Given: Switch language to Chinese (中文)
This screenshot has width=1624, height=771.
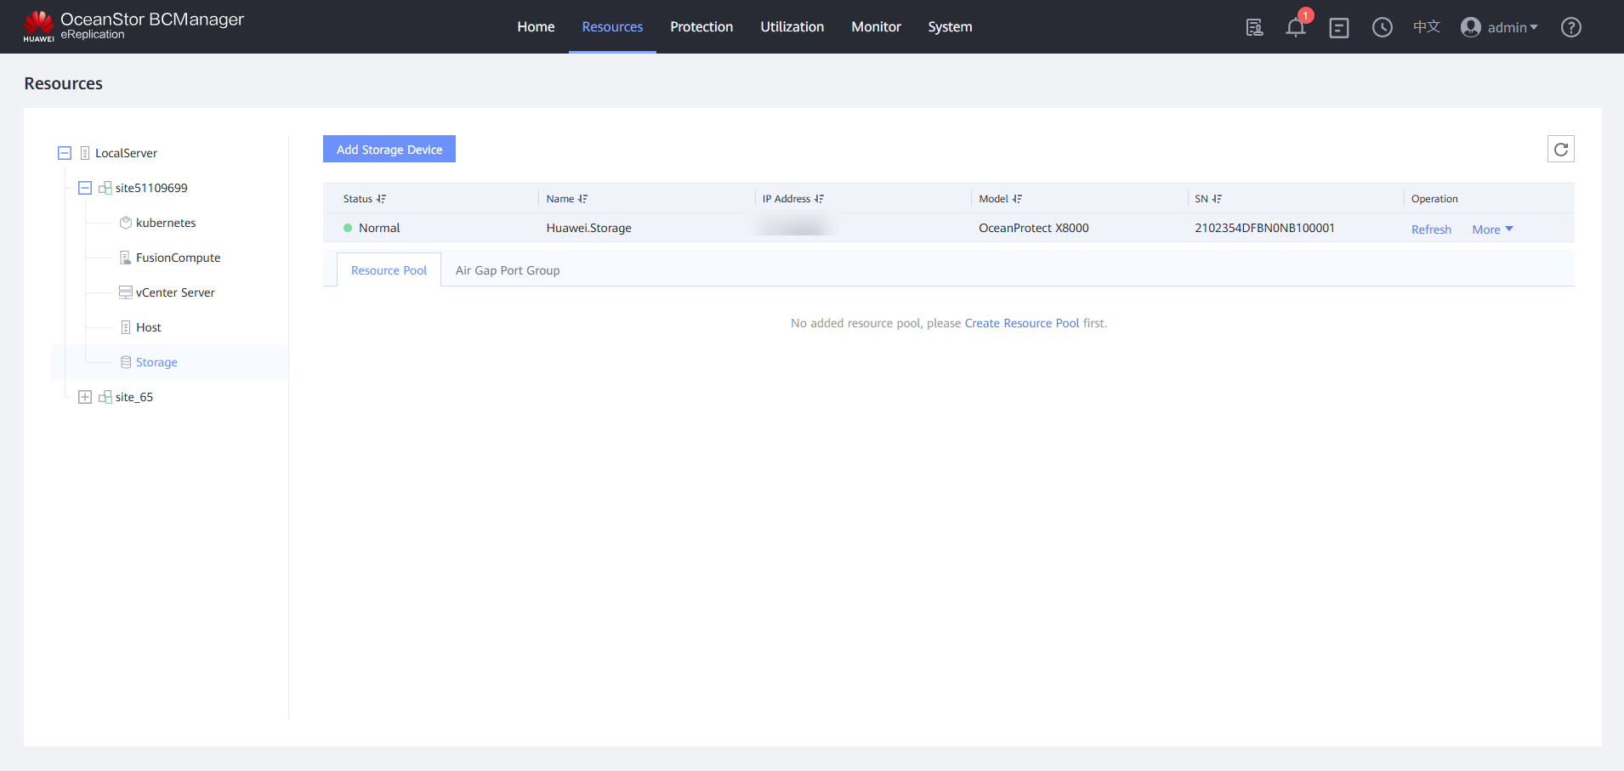Looking at the screenshot, I should (x=1426, y=27).
